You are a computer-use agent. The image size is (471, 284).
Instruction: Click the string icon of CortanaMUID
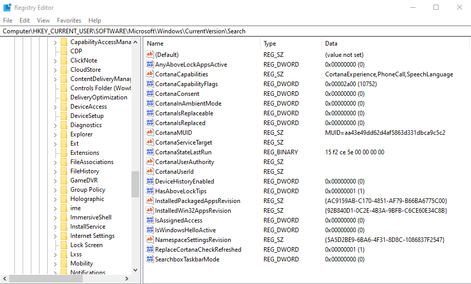click(x=149, y=132)
